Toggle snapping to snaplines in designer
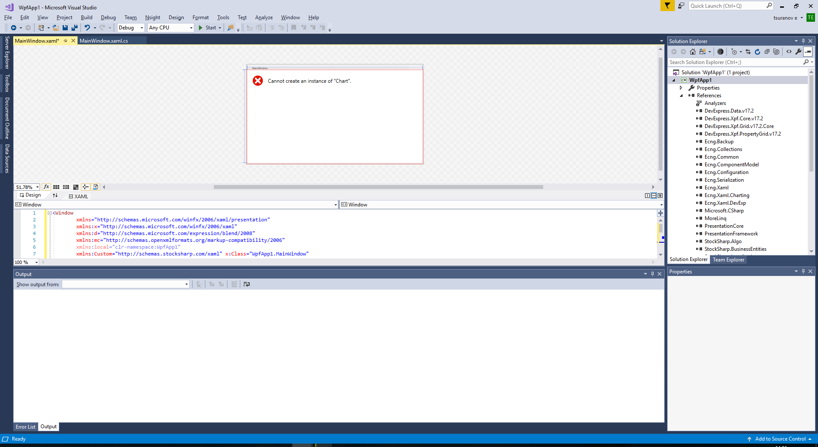Viewport: 818px width, 447px height. click(86, 187)
